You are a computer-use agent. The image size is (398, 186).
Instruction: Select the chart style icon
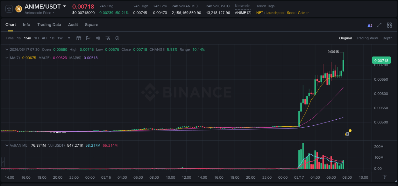88,38
